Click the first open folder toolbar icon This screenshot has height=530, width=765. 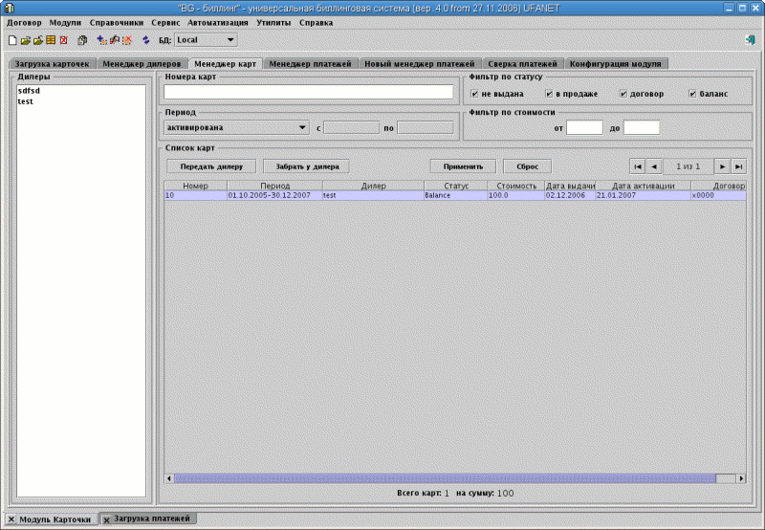(26, 40)
